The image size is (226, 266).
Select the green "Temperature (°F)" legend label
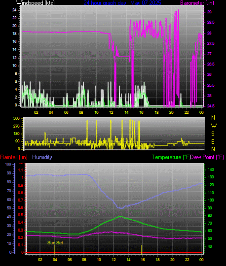(171, 157)
